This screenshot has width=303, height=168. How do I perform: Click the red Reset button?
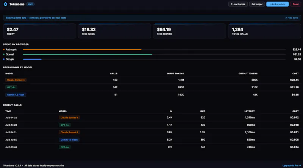[295, 4]
